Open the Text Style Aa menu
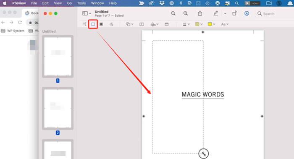 tap(225, 24)
